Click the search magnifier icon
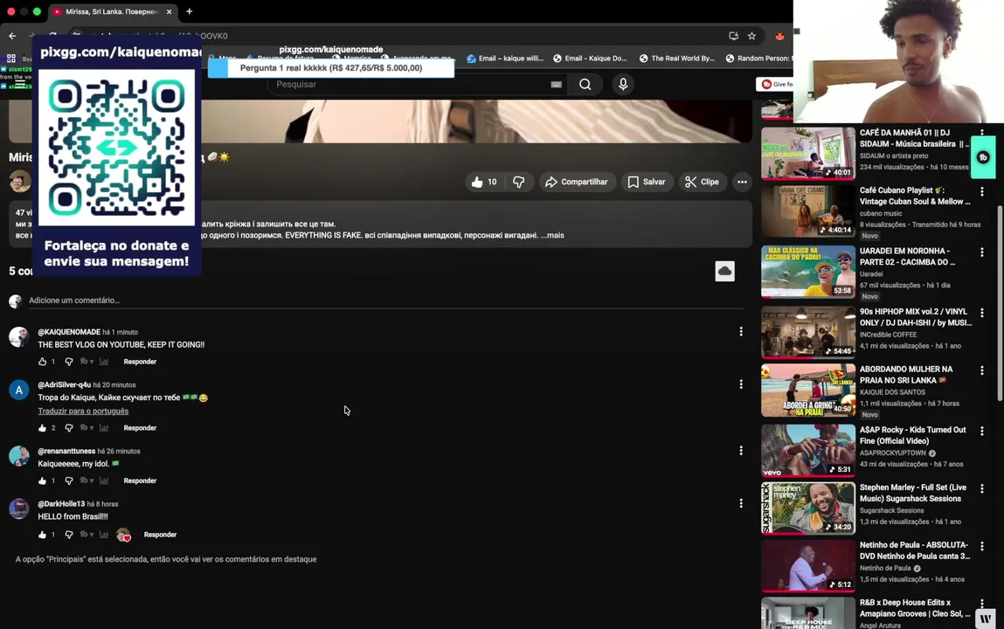 tap(585, 85)
